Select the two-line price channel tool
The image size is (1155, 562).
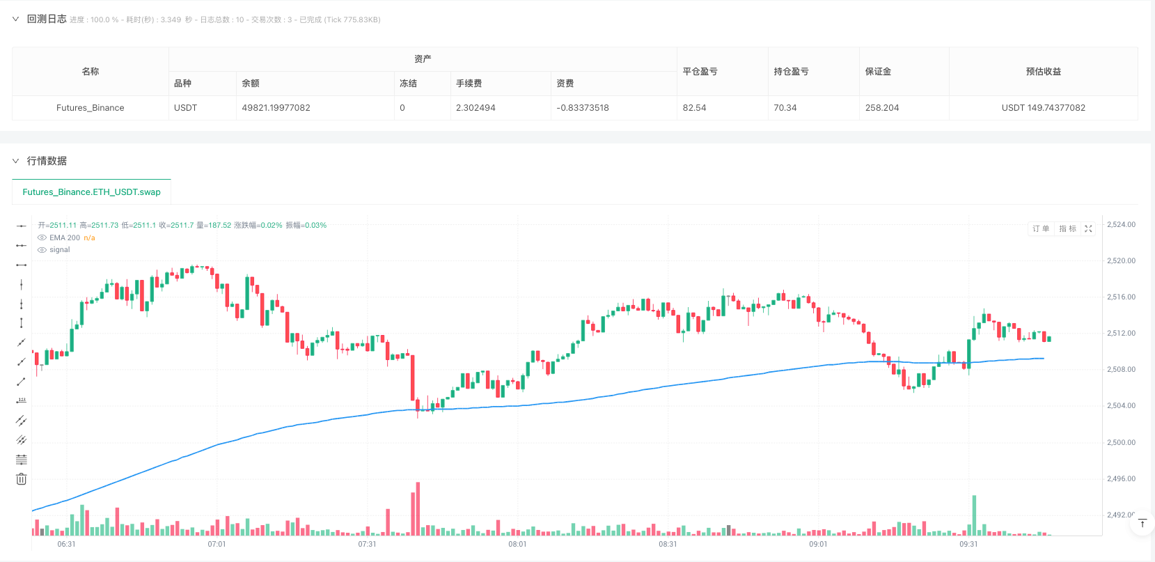click(x=22, y=421)
